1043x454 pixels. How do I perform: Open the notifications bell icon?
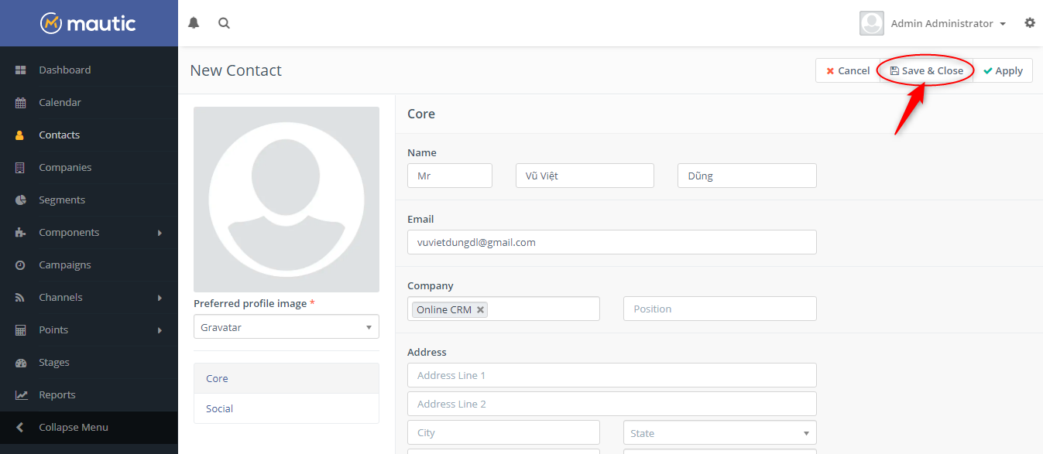pos(194,23)
